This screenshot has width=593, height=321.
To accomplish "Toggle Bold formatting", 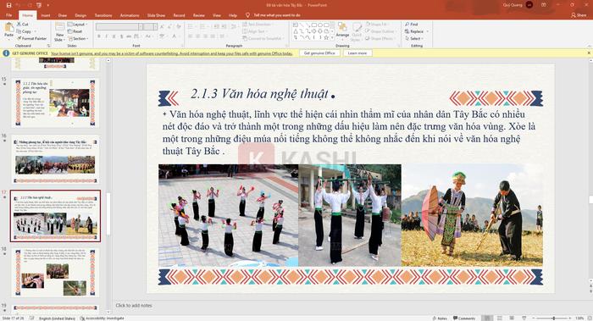I will [x=99, y=36].
